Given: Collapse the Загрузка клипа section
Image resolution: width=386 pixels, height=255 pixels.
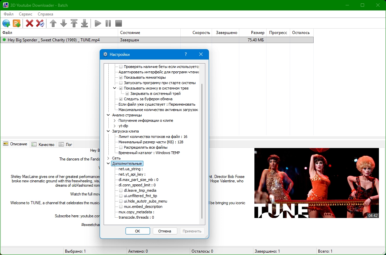Looking at the screenshot, I should pyautogui.click(x=108, y=131).
